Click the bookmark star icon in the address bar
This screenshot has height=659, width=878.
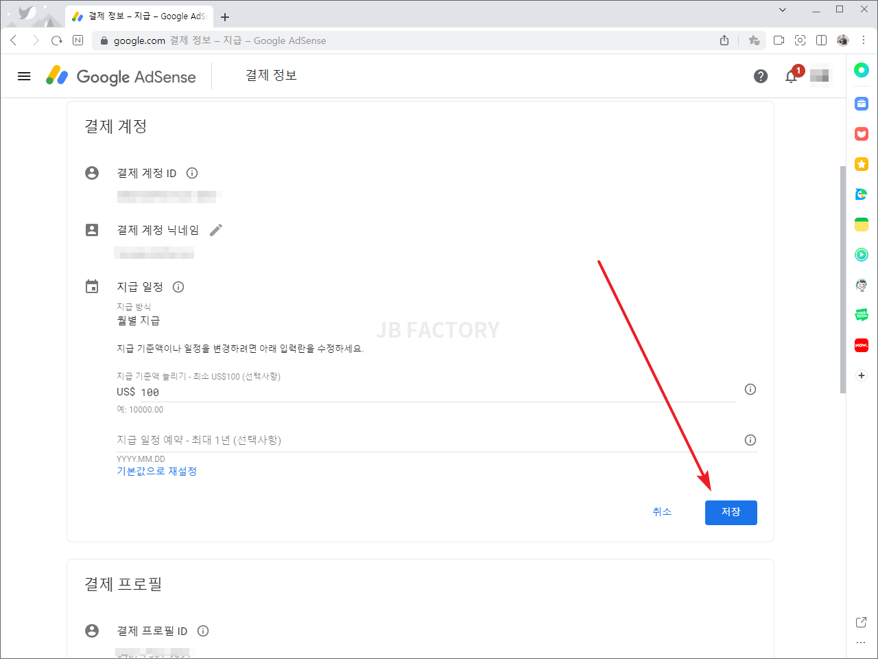[754, 41]
